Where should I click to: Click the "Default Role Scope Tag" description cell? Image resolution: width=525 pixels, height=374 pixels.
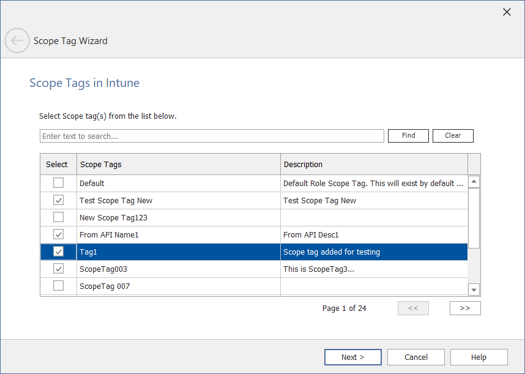click(x=374, y=184)
